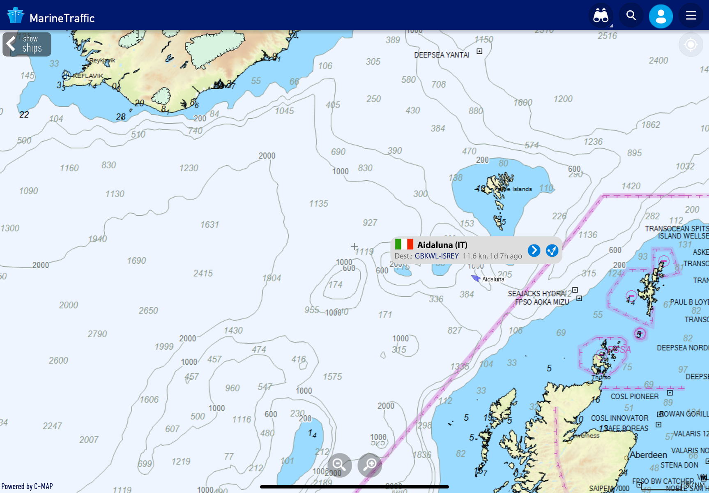Viewport: 709px width, 493px height.
Task: Click the Aidaluna (IT) vessel name
Action: [442, 245]
